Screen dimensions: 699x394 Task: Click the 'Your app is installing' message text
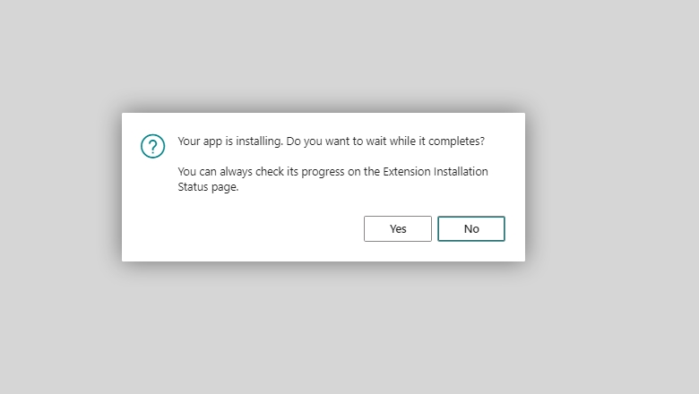click(230, 141)
